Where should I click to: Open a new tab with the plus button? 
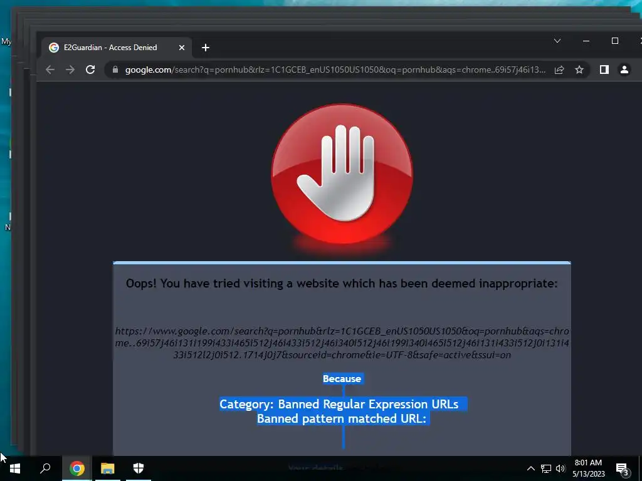tap(206, 48)
